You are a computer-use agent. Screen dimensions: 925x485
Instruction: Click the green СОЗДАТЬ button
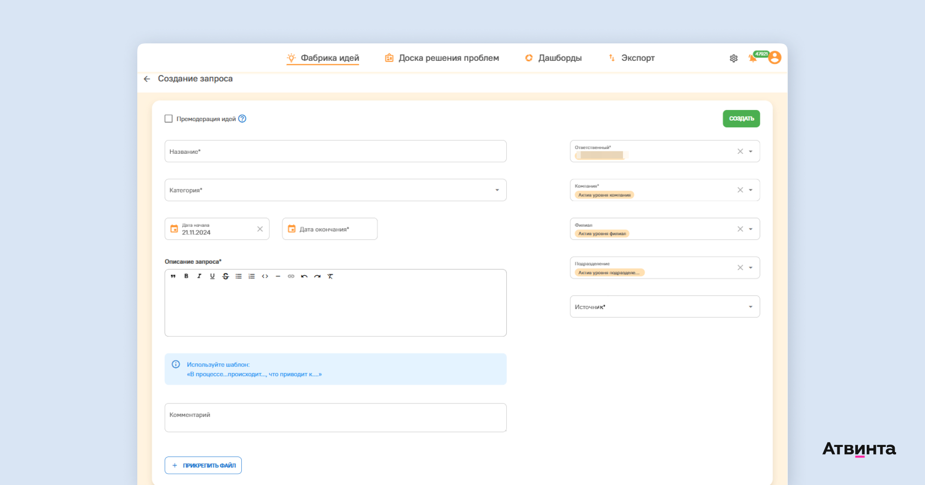pos(741,119)
